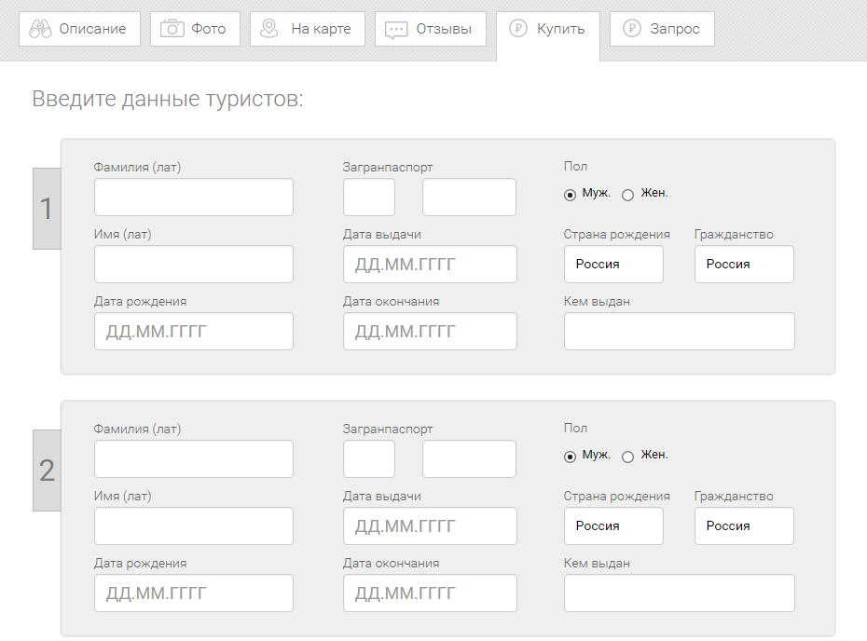Click Загранпаспорт label of tourist 2

387,429
